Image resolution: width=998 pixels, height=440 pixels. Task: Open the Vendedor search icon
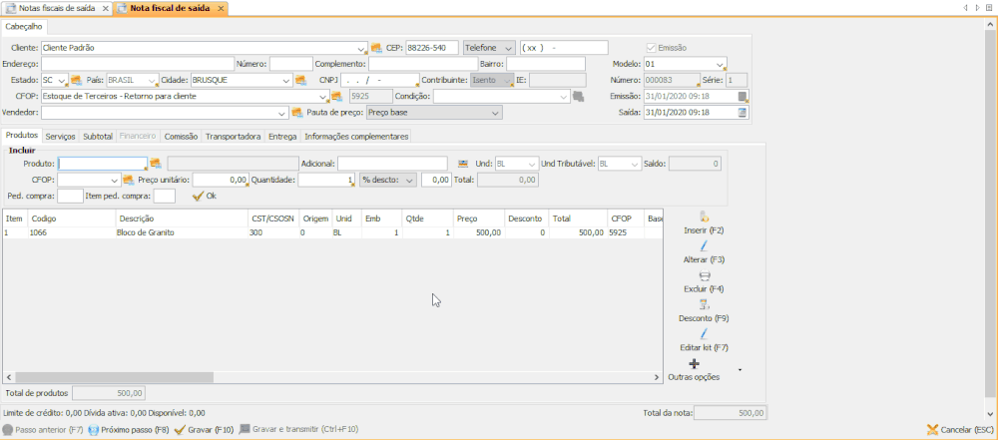point(296,113)
